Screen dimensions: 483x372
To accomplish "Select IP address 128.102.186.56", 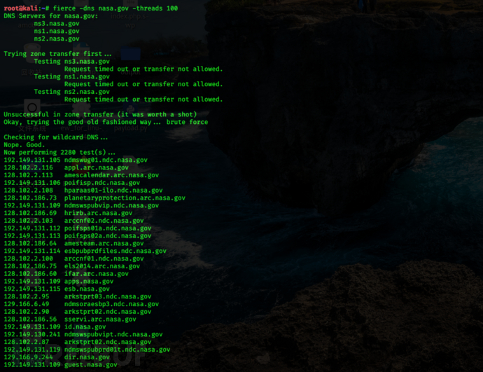I will point(30,319).
